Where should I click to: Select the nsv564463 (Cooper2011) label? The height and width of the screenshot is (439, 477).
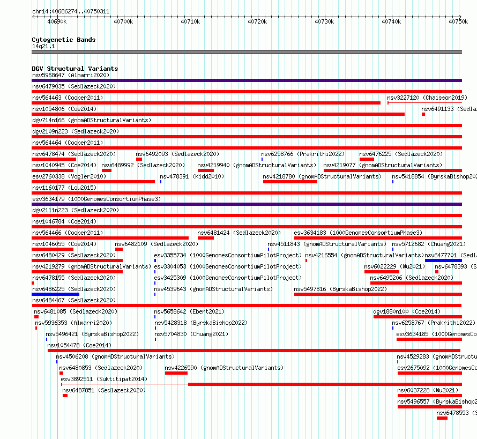pos(68,98)
